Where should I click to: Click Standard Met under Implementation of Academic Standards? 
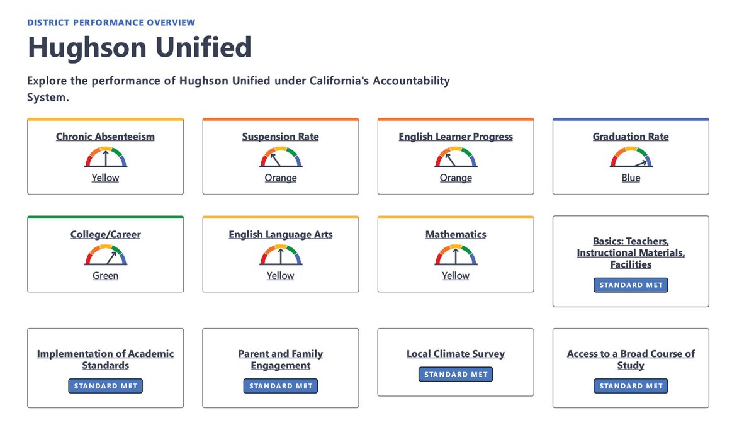click(x=105, y=386)
